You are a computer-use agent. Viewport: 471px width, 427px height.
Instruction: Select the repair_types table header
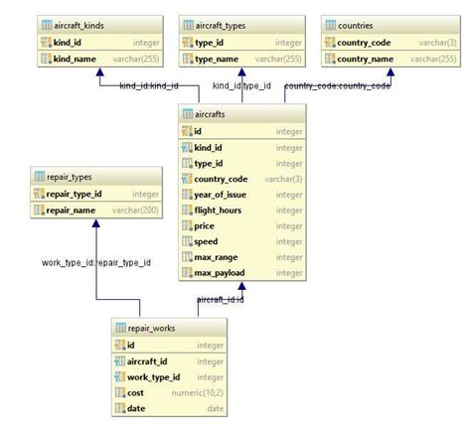(x=96, y=177)
